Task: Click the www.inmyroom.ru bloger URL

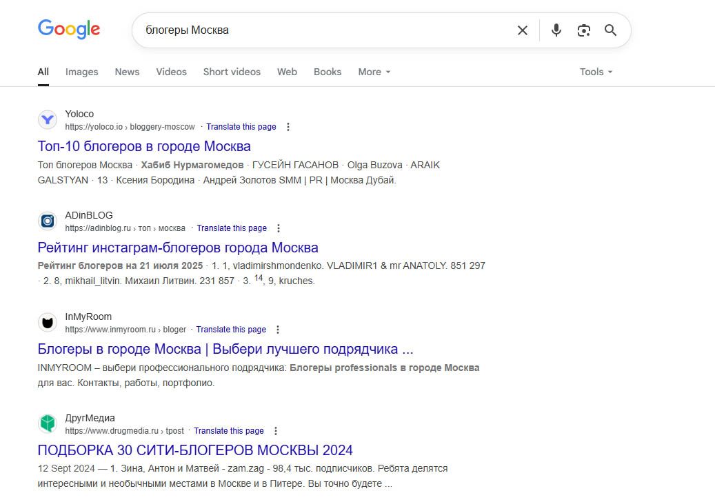Action: (125, 330)
